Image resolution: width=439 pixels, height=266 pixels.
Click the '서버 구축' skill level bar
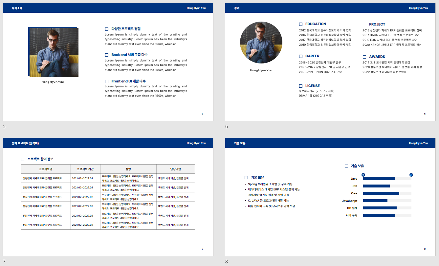[x=387, y=216]
